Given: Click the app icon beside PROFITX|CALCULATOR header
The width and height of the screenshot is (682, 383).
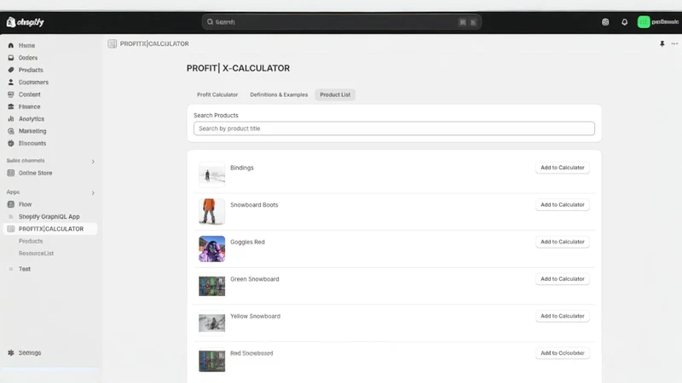Looking at the screenshot, I should click(113, 43).
